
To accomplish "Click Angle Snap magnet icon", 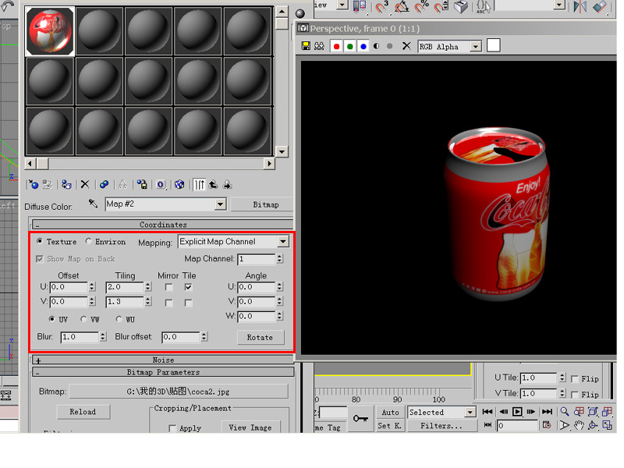I will 402,6.
